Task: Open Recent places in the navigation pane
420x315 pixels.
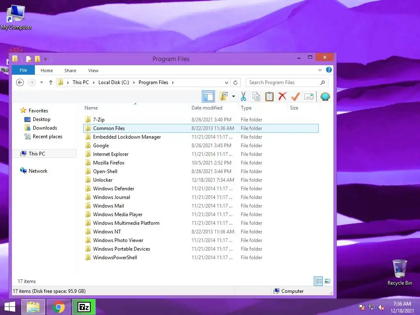Action: [x=48, y=136]
